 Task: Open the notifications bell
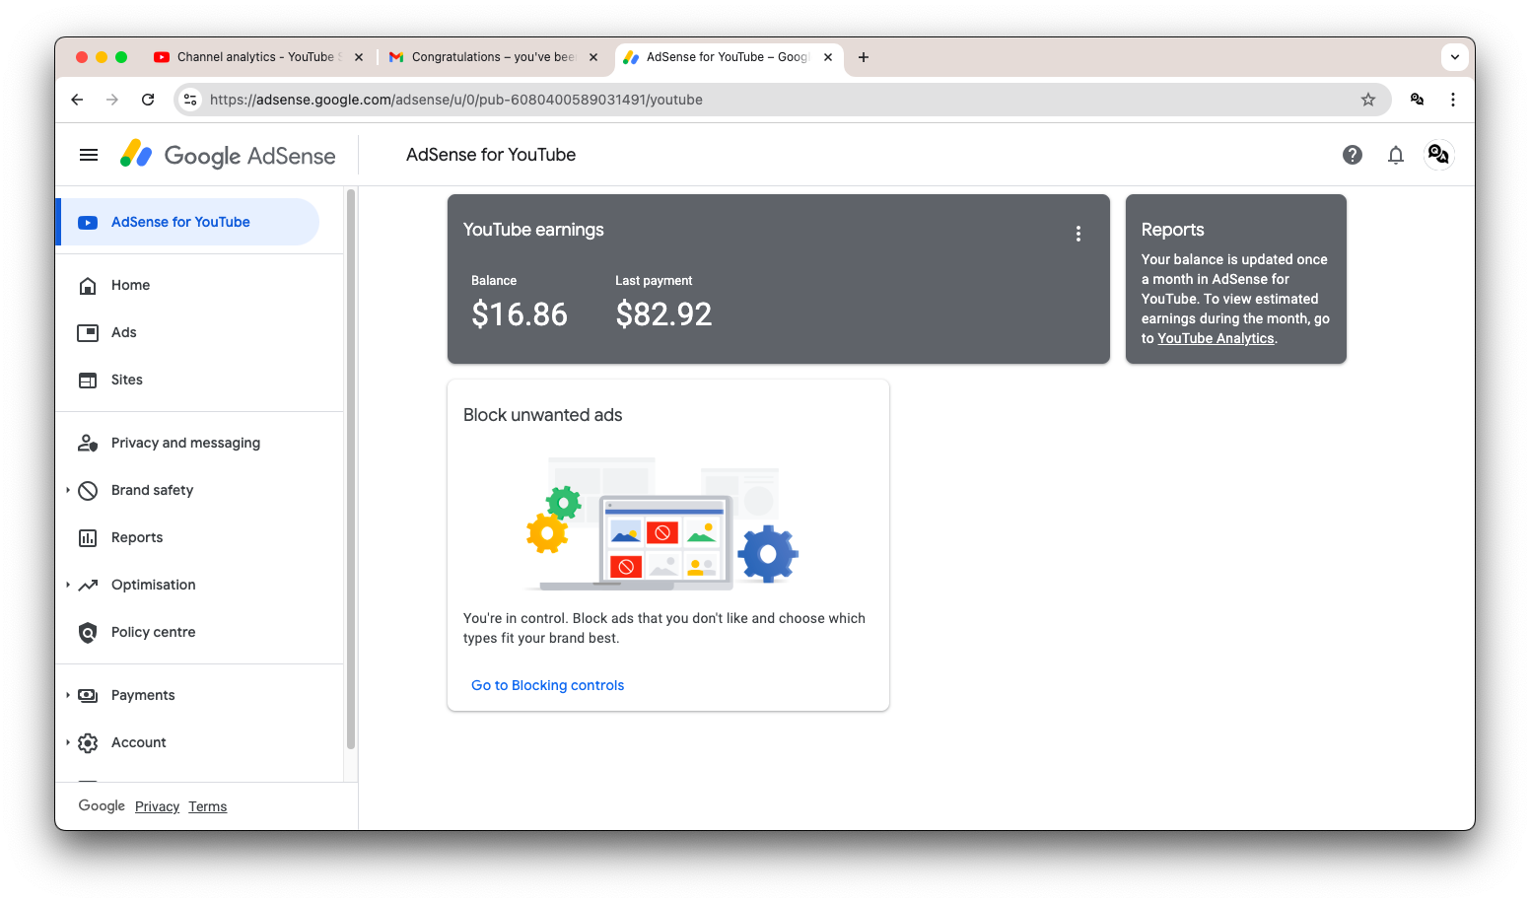[x=1396, y=155]
